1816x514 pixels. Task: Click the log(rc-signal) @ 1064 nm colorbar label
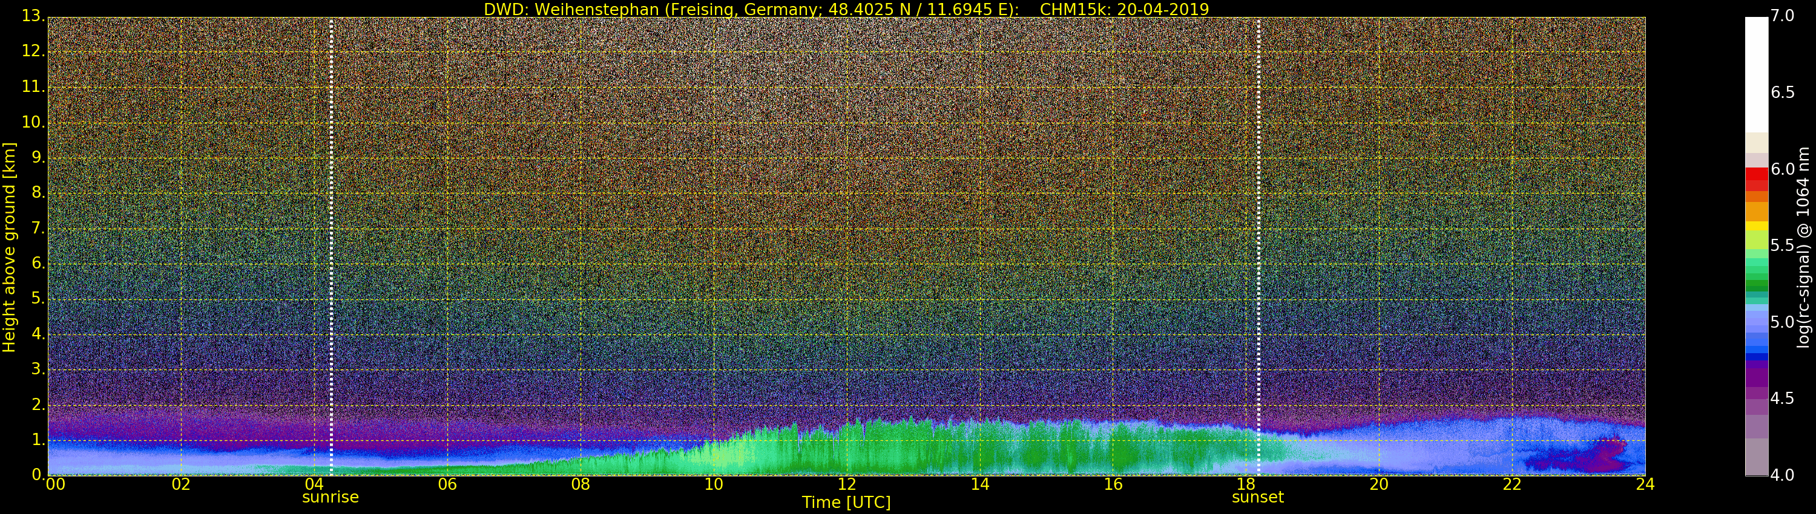pos(1803,247)
